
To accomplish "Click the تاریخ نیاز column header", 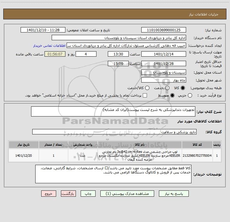I will [x=24, y=145].
